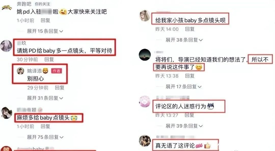The image size is (275, 151).
Task: Click avatar beside 真无语了这评论 comment
Action: (145, 141)
